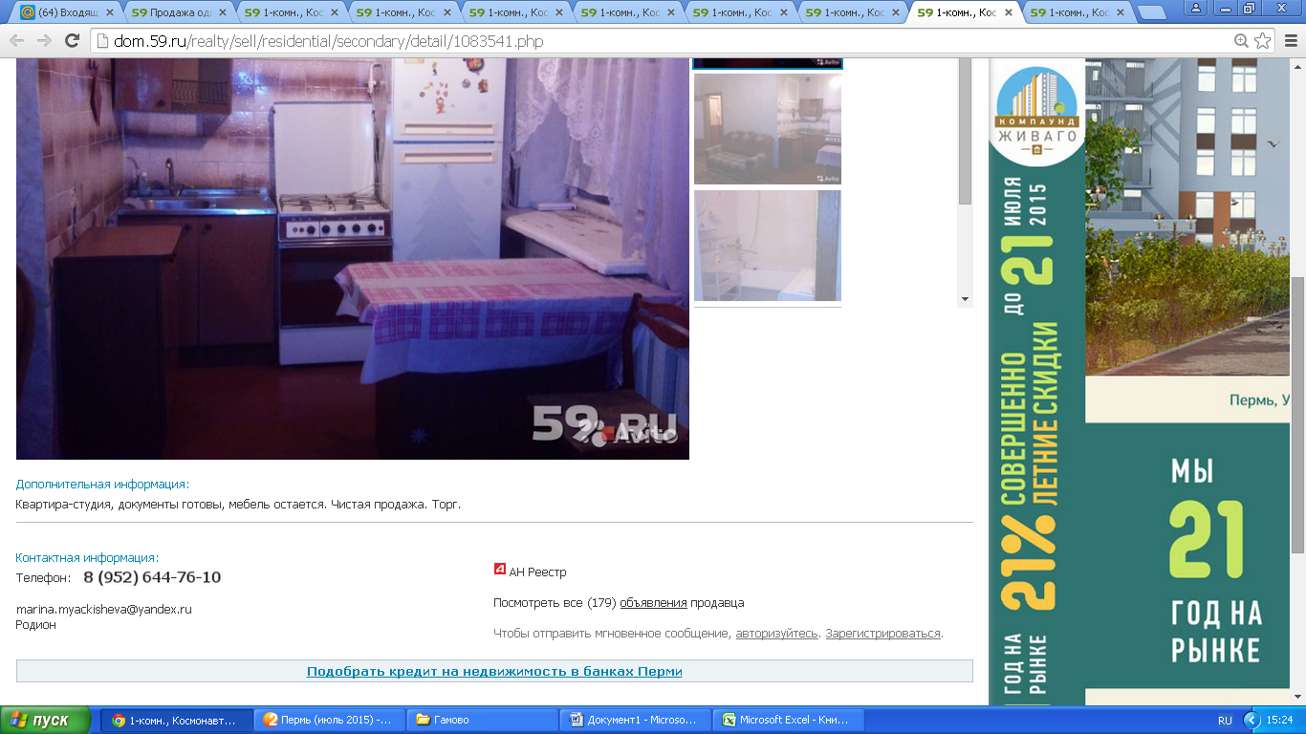This screenshot has height=734, width=1306.
Task: Click the Контактная информация heading
Action: [x=87, y=558]
